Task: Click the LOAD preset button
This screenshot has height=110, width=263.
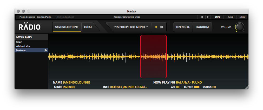Action: pos(218,17)
